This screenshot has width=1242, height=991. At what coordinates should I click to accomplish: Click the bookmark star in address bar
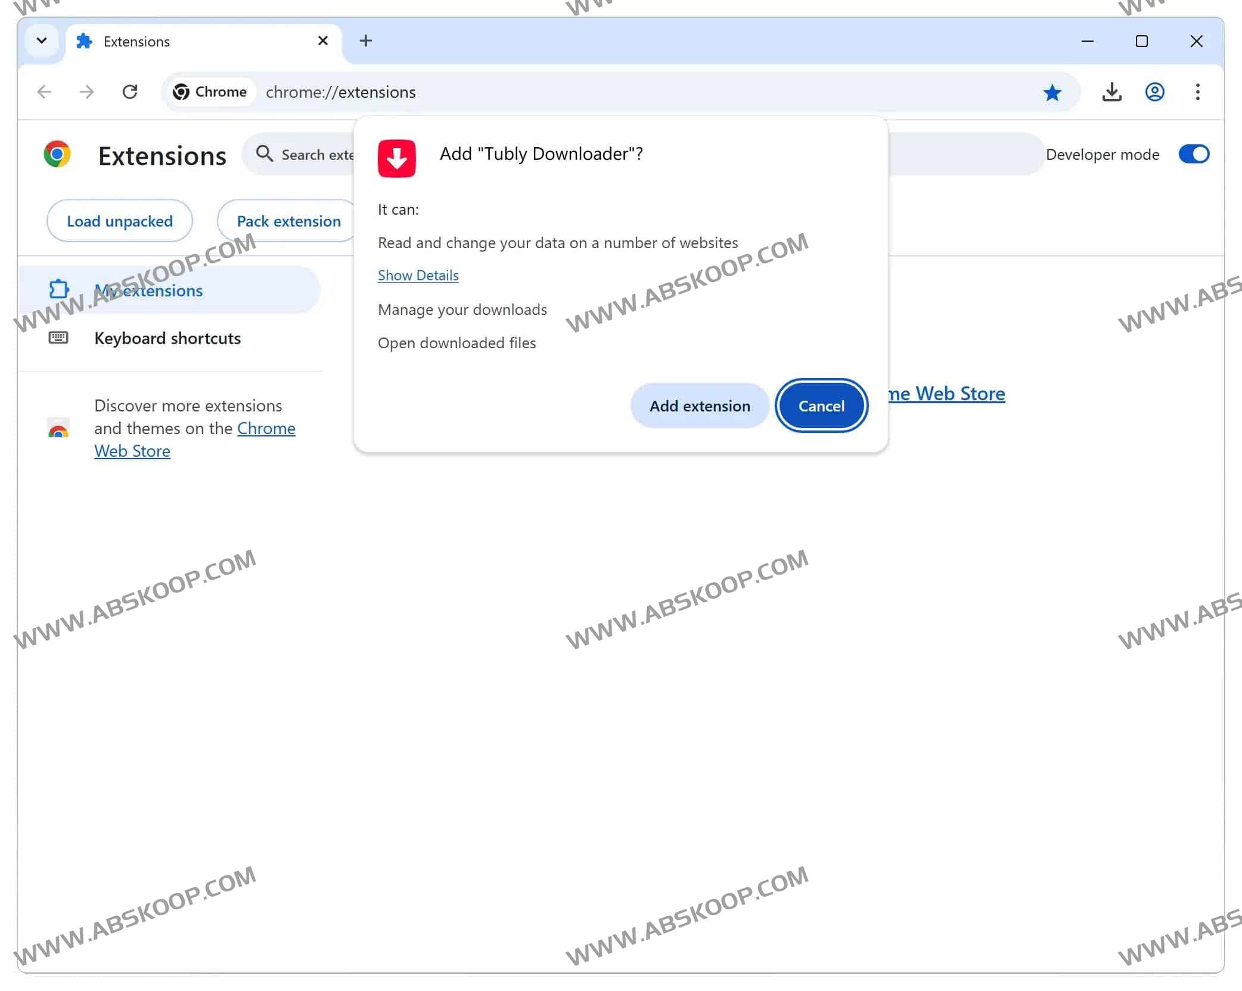click(1052, 92)
